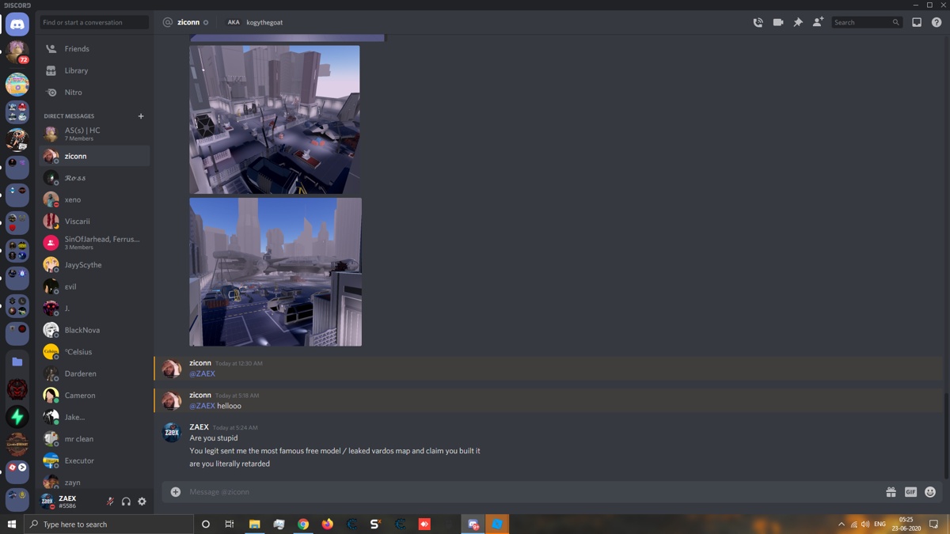Open User Settings gear icon

(x=142, y=502)
